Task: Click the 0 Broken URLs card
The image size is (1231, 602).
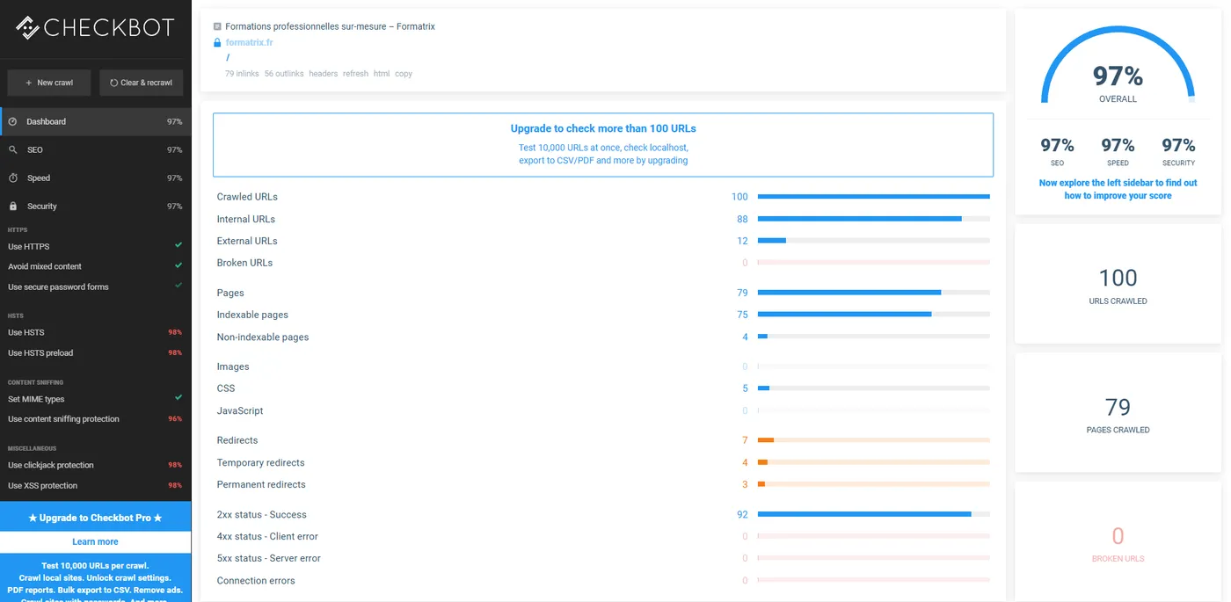Action: pyautogui.click(x=1118, y=541)
